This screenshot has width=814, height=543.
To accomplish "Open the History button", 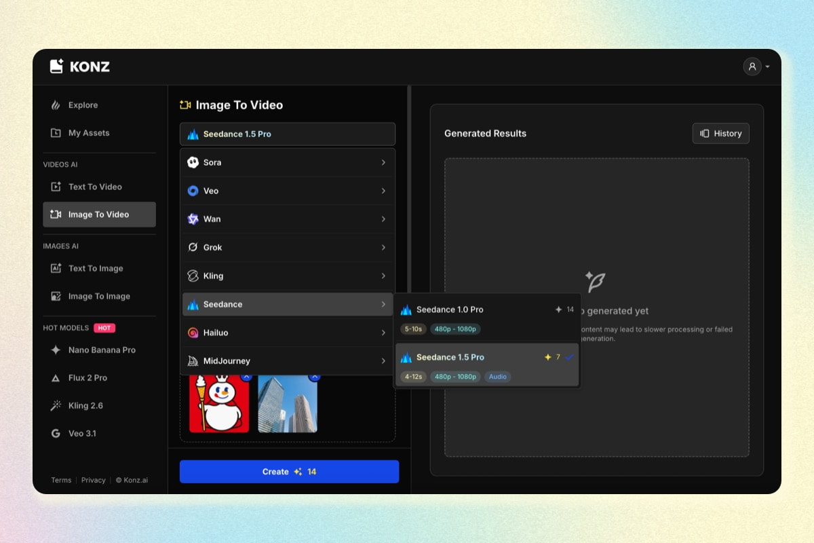I will (x=720, y=134).
